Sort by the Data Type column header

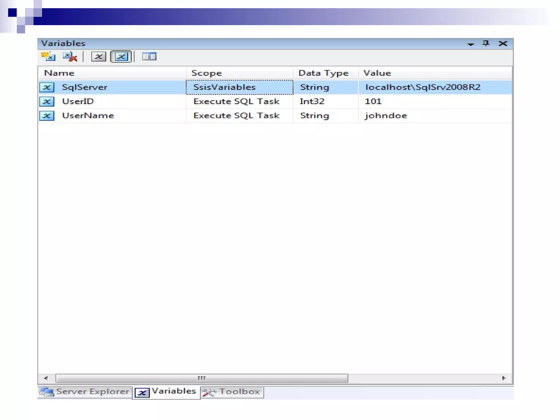[323, 73]
